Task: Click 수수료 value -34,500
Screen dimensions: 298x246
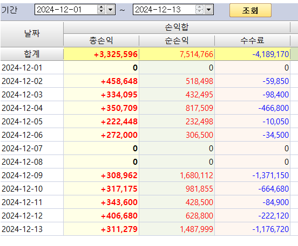Action: point(276,135)
